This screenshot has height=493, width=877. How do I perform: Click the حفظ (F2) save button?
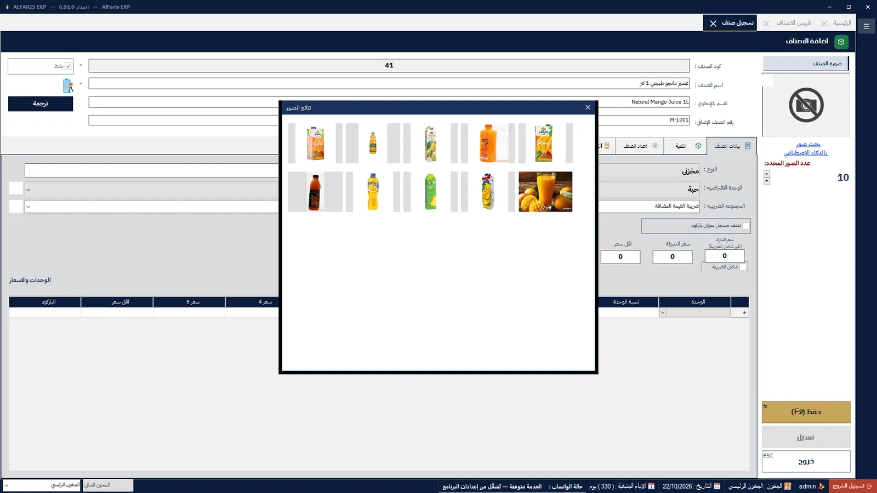pyautogui.click(x=806, y=412)
